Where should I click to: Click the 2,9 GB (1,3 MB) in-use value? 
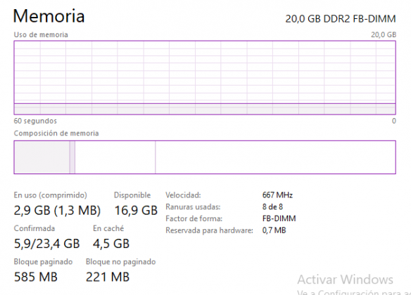[x=57, y=210]
